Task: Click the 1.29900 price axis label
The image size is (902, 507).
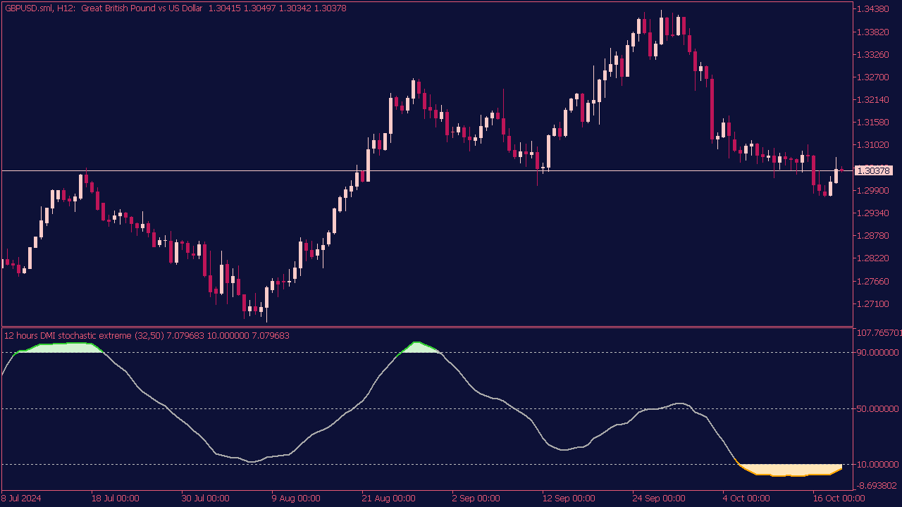Action: coord(874,190)
